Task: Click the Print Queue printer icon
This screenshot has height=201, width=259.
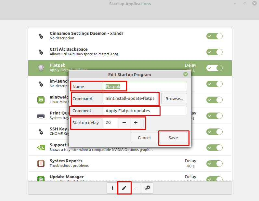Action: [x=41, y=116]
